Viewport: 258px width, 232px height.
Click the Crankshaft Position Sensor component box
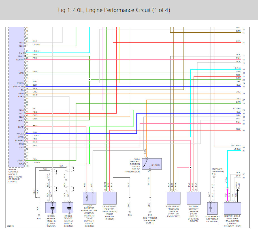click(110, 198)
